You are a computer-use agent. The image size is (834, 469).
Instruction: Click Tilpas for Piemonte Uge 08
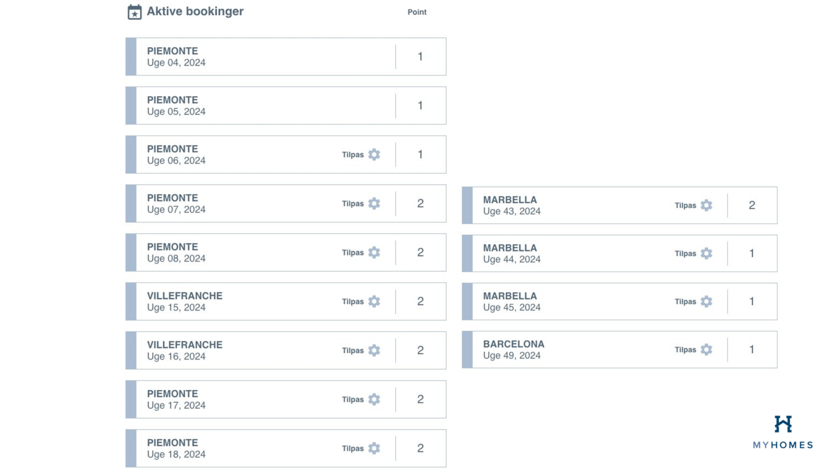pos(353,253)
